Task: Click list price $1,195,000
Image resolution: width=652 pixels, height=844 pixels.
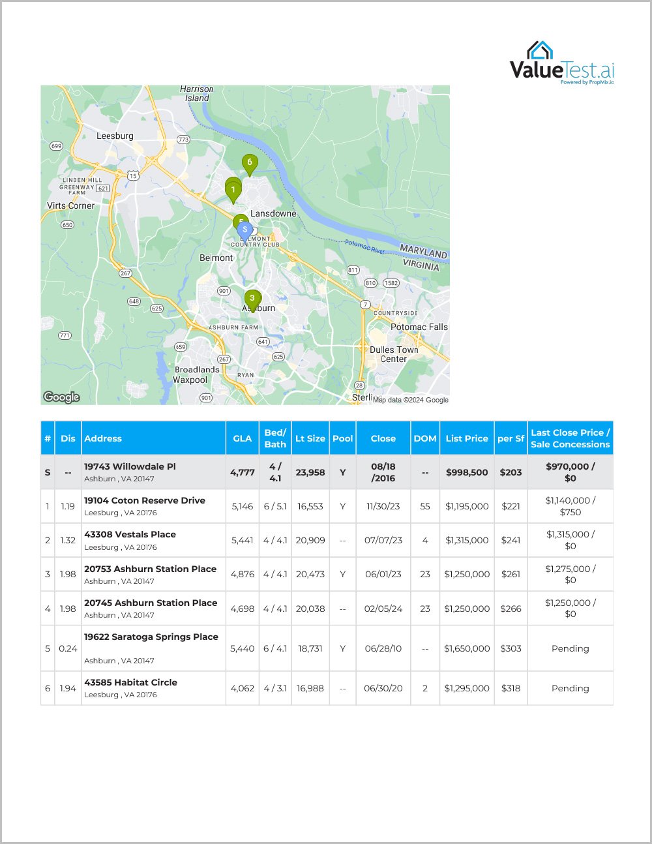Action: [467, 506]
